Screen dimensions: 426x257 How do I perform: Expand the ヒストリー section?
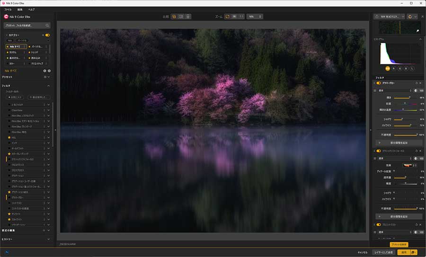49,239
